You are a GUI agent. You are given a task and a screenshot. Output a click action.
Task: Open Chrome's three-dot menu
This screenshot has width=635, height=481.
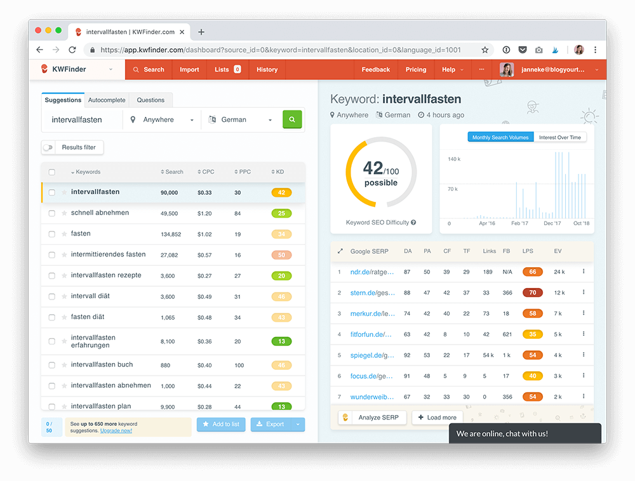tap(596, 49)
